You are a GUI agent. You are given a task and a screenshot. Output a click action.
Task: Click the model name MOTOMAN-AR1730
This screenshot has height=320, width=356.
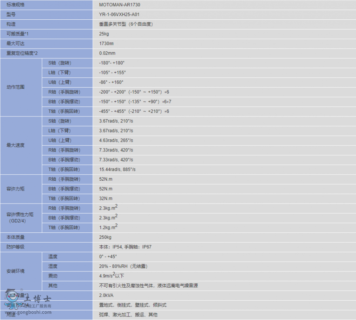119,5
